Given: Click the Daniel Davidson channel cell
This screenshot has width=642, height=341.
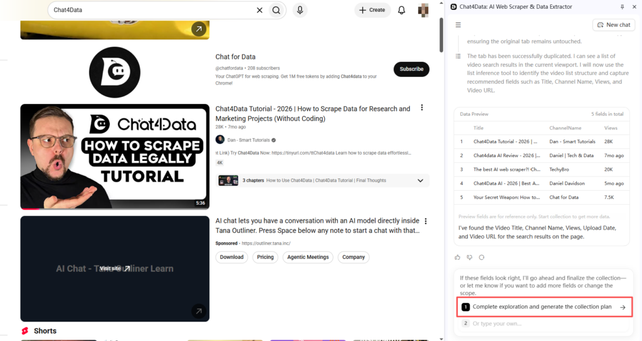Looking at the screenshot, I should [567, 183].
